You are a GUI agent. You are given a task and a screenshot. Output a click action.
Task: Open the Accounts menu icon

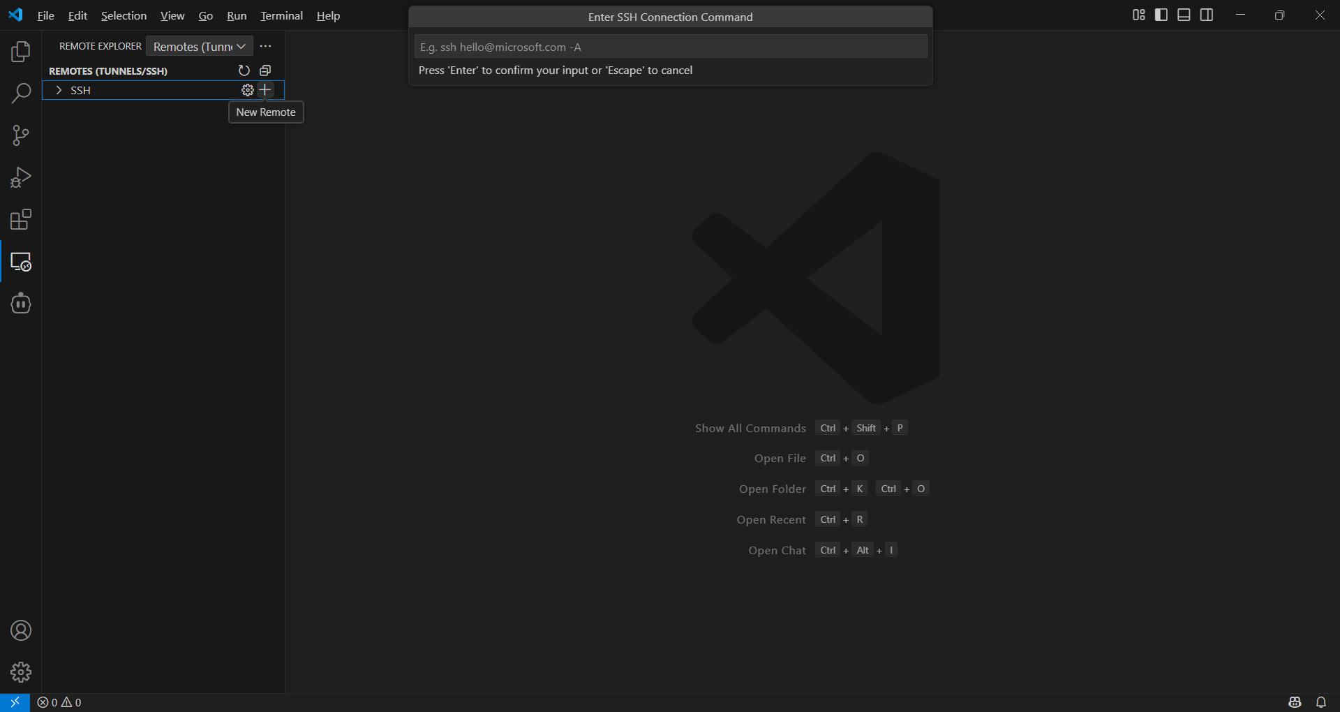21,631
